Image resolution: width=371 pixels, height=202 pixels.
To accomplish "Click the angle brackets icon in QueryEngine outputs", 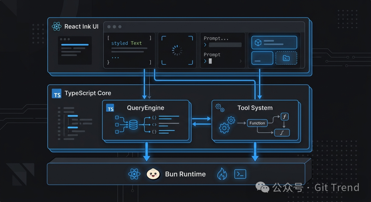I will point(154,124).
